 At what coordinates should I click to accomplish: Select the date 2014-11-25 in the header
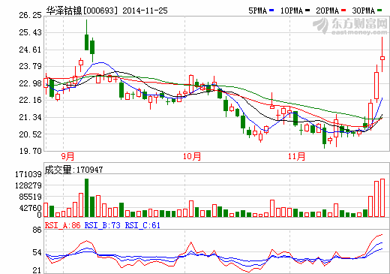(x=145, y=11)
